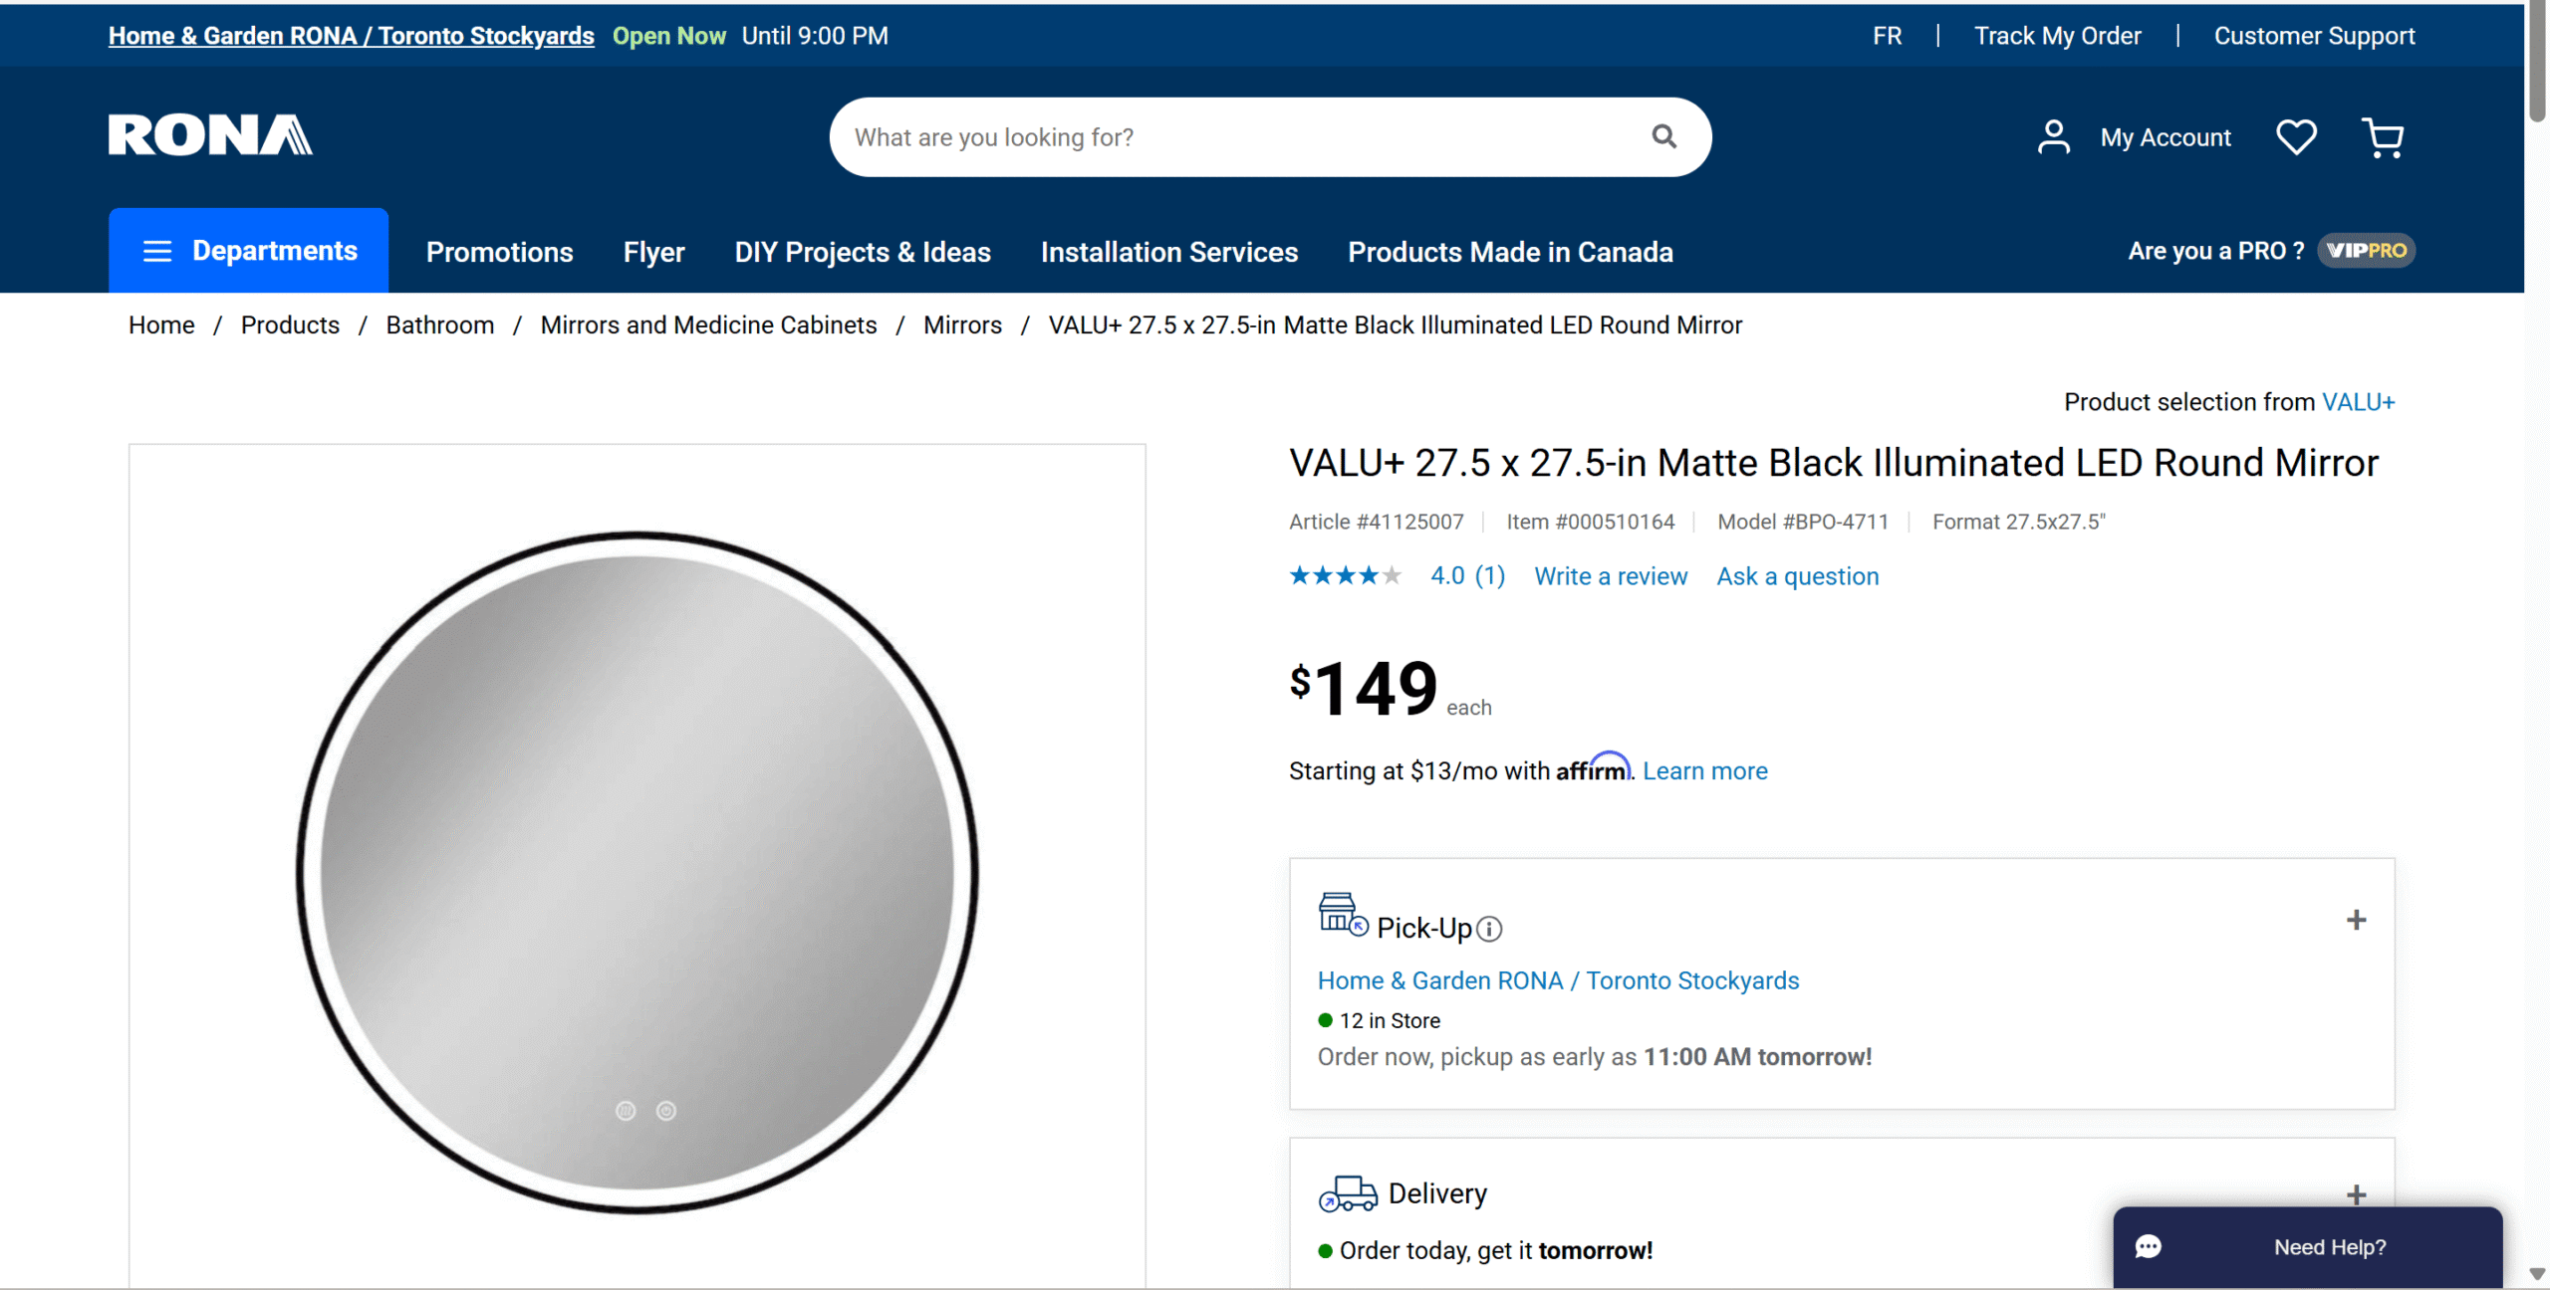This screenshot has height=1290, width=2550.
Task: Open the search magnifier icon
Action: tap(1663, 136)
